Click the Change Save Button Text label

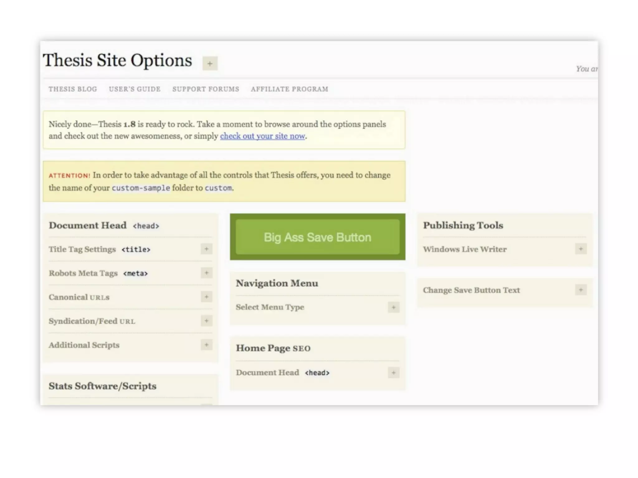(471, 290)
